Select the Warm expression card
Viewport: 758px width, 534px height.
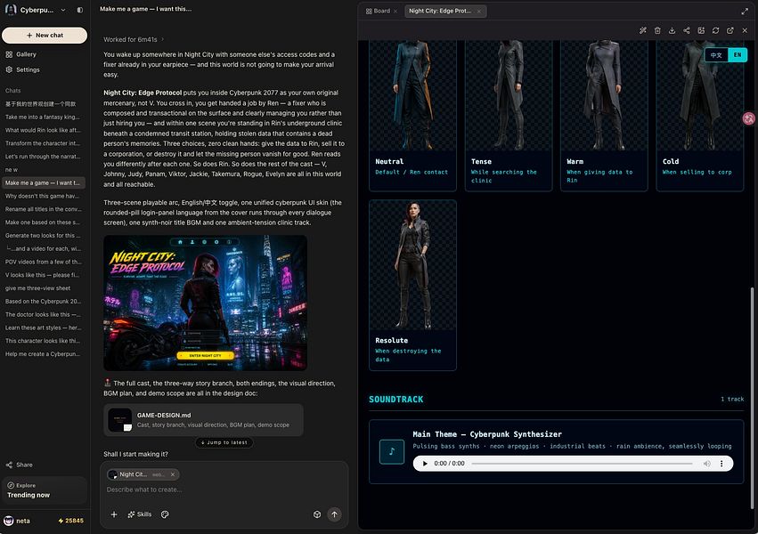click(604, 116)
